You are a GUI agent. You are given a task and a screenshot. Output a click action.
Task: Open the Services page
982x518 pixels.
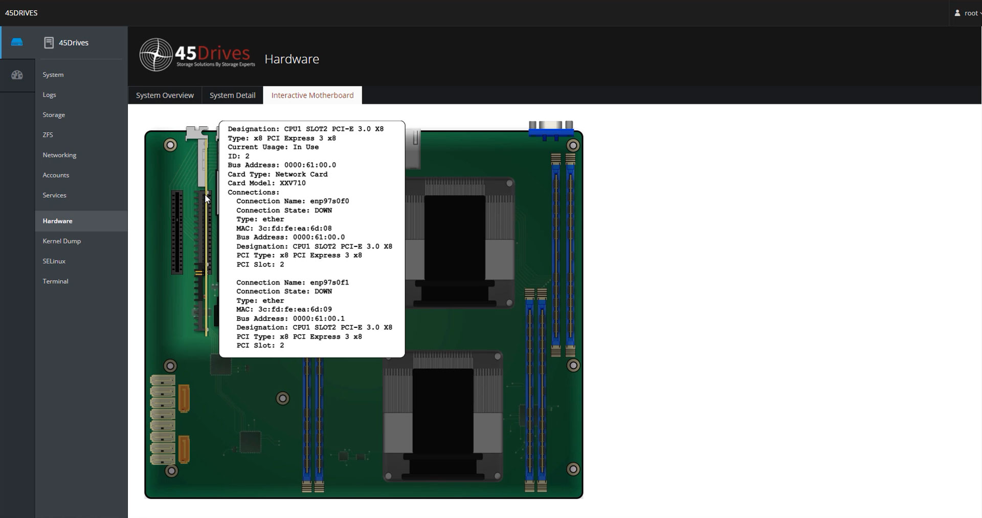(54, 195)
